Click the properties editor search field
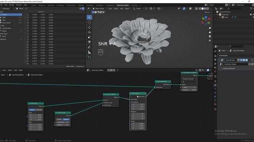This screenshot has width=254, height=142. click(x=236, y=47)
